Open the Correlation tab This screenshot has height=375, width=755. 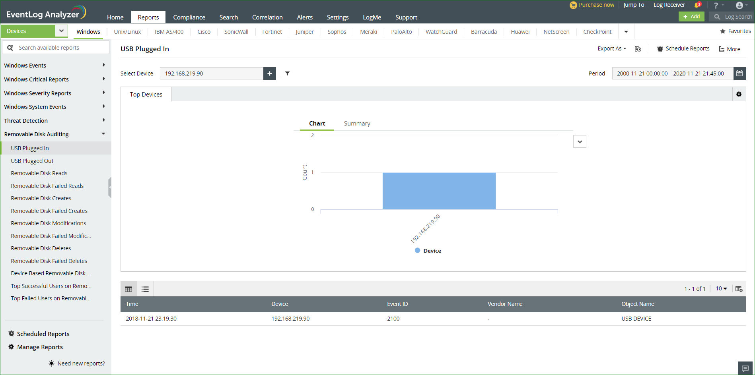267,17
